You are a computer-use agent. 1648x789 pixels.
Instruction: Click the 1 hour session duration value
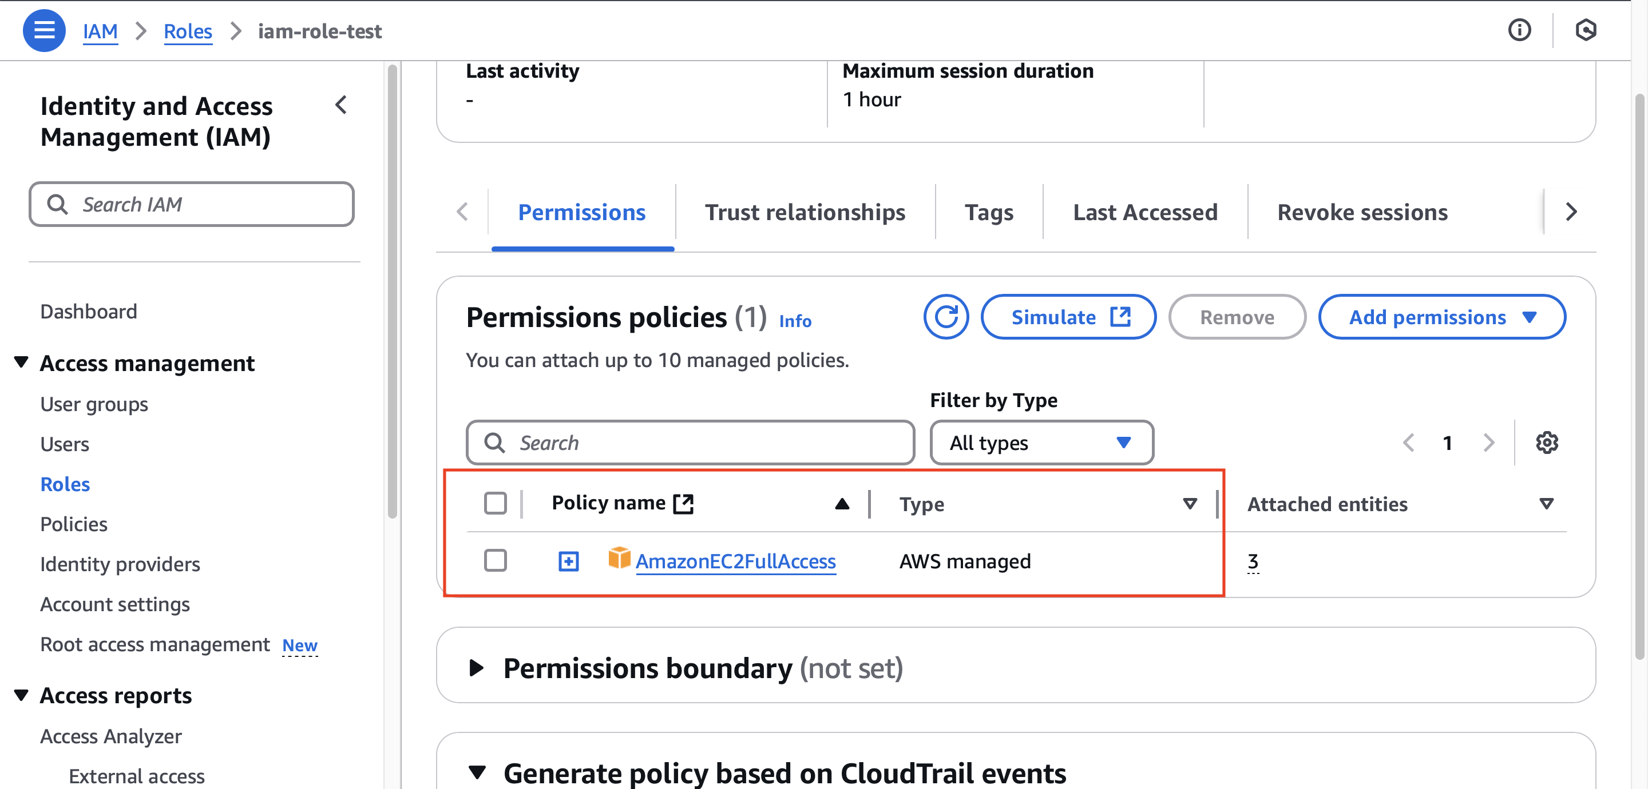click(871, 99)
